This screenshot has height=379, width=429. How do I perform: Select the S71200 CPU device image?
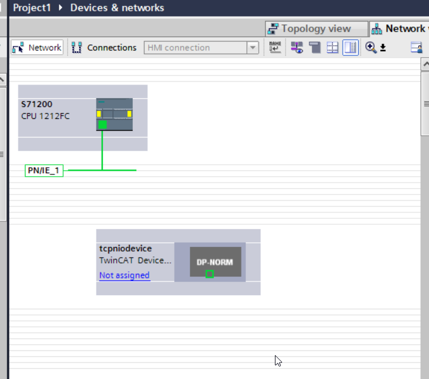[114, 114]
